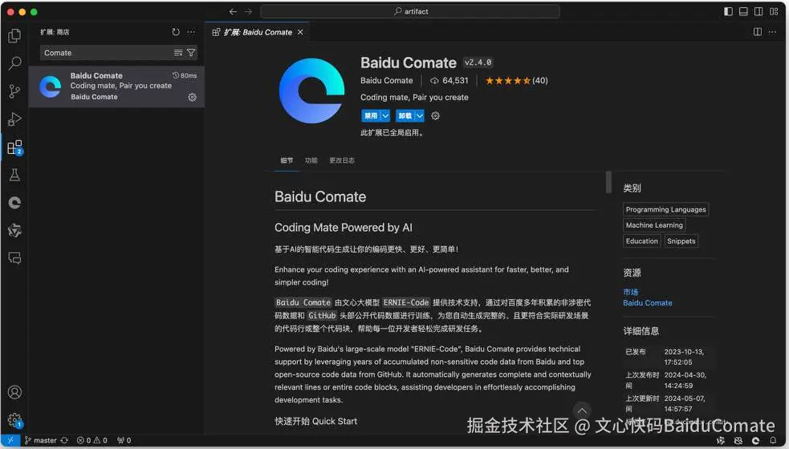
Task: Open the Explorer view in activity bar
Action: coord(14,36)
